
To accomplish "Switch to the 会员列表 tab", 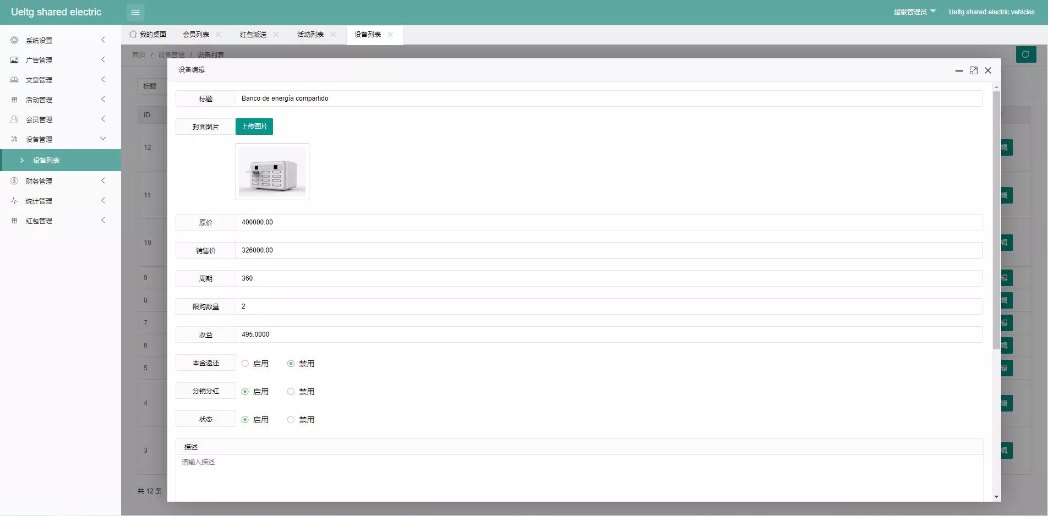I will click(x=196, y=34).
